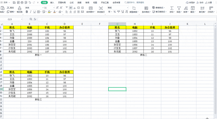Decrease decimal places
Screen dimensions: 217x119
tap(126, 12)
